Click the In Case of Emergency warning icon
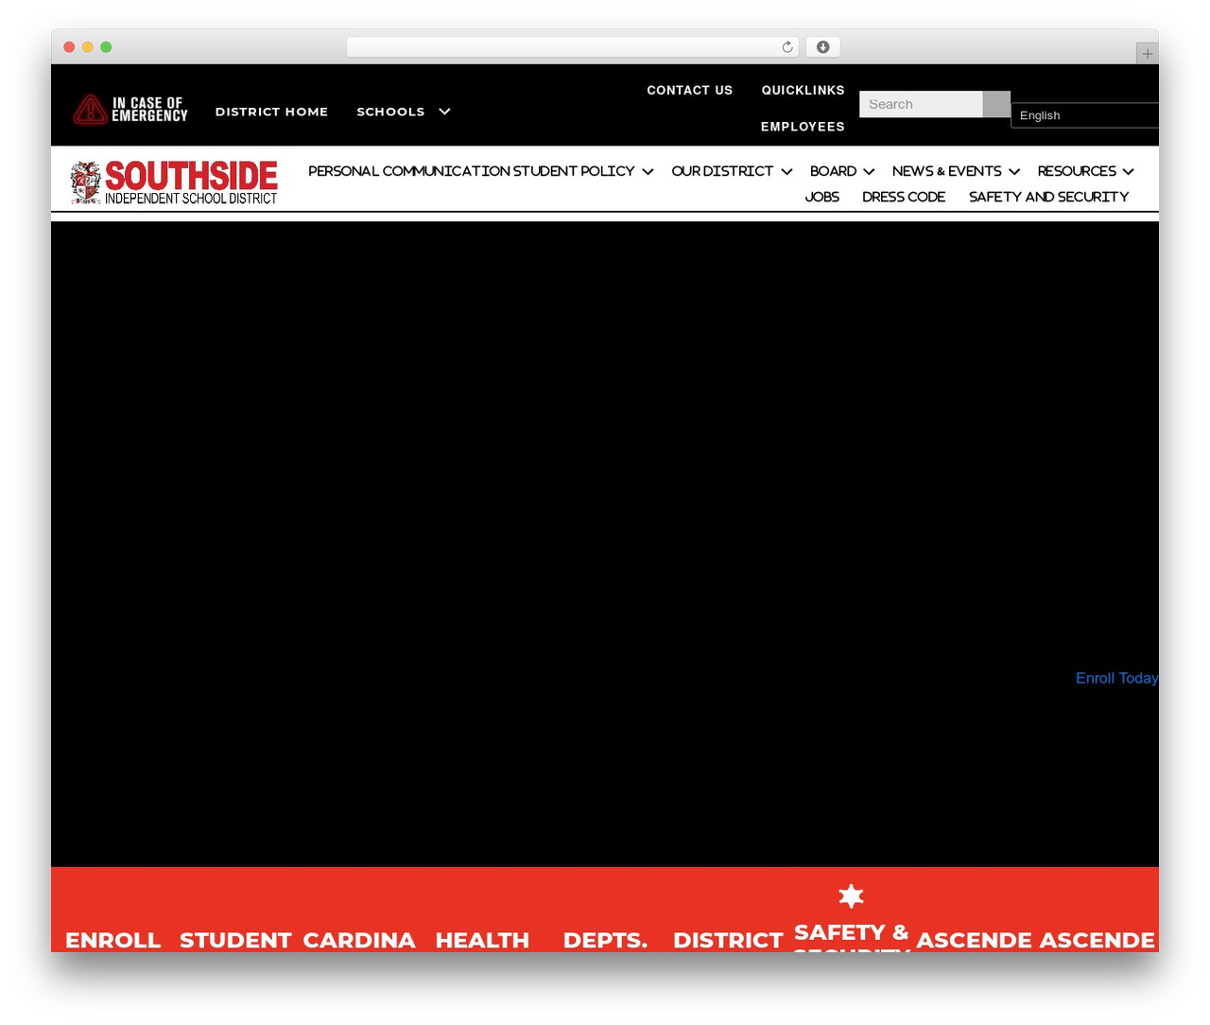This screenshot has width=1210, height=1025. click(x=90, y=110)
